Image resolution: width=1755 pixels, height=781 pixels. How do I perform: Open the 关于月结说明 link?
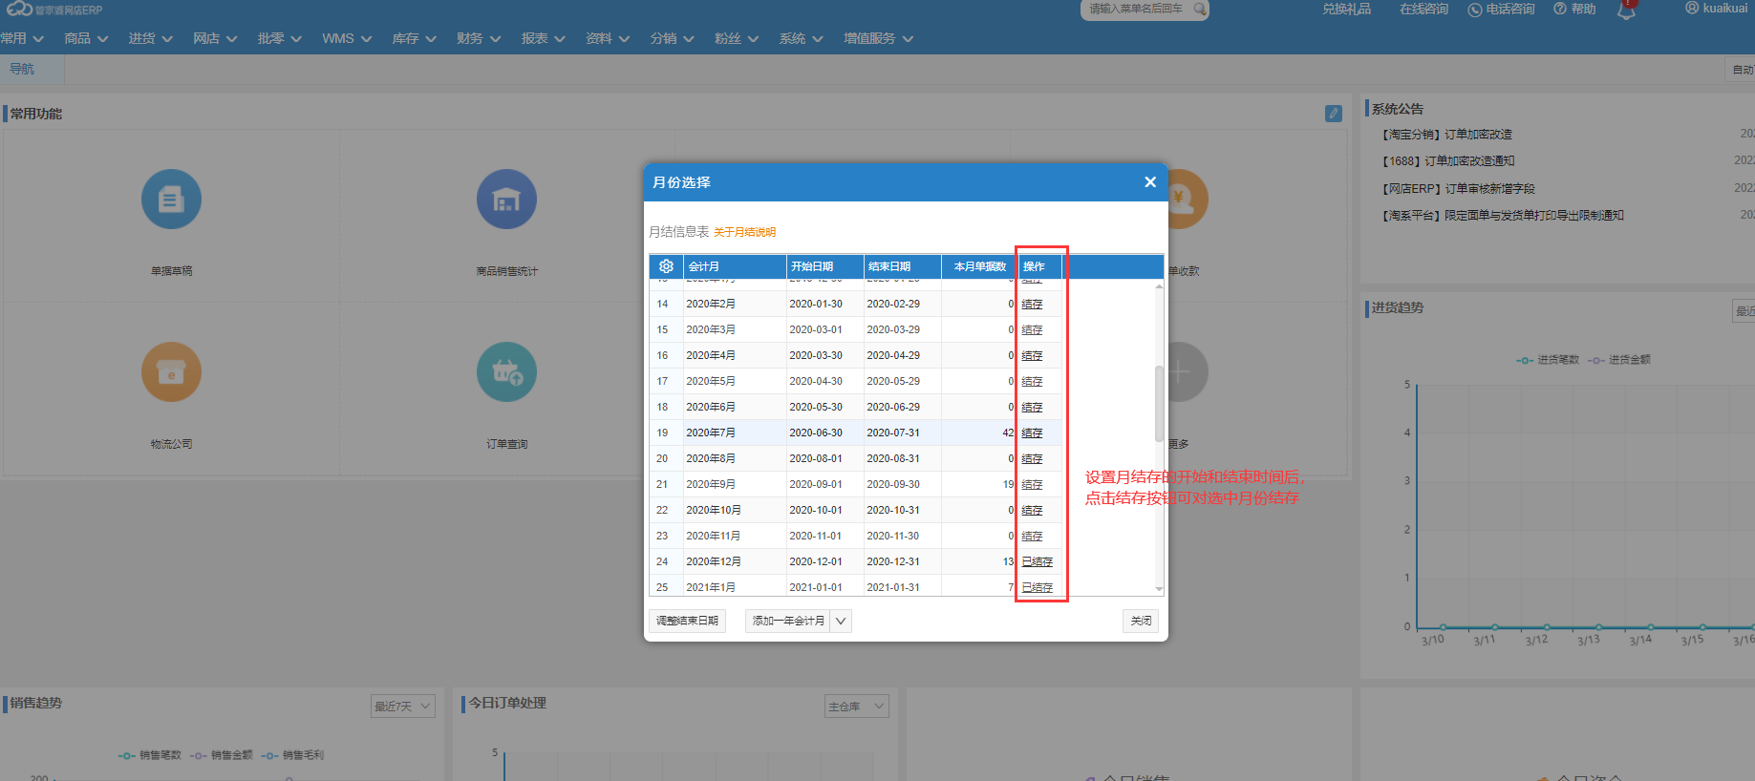(744, 232)
